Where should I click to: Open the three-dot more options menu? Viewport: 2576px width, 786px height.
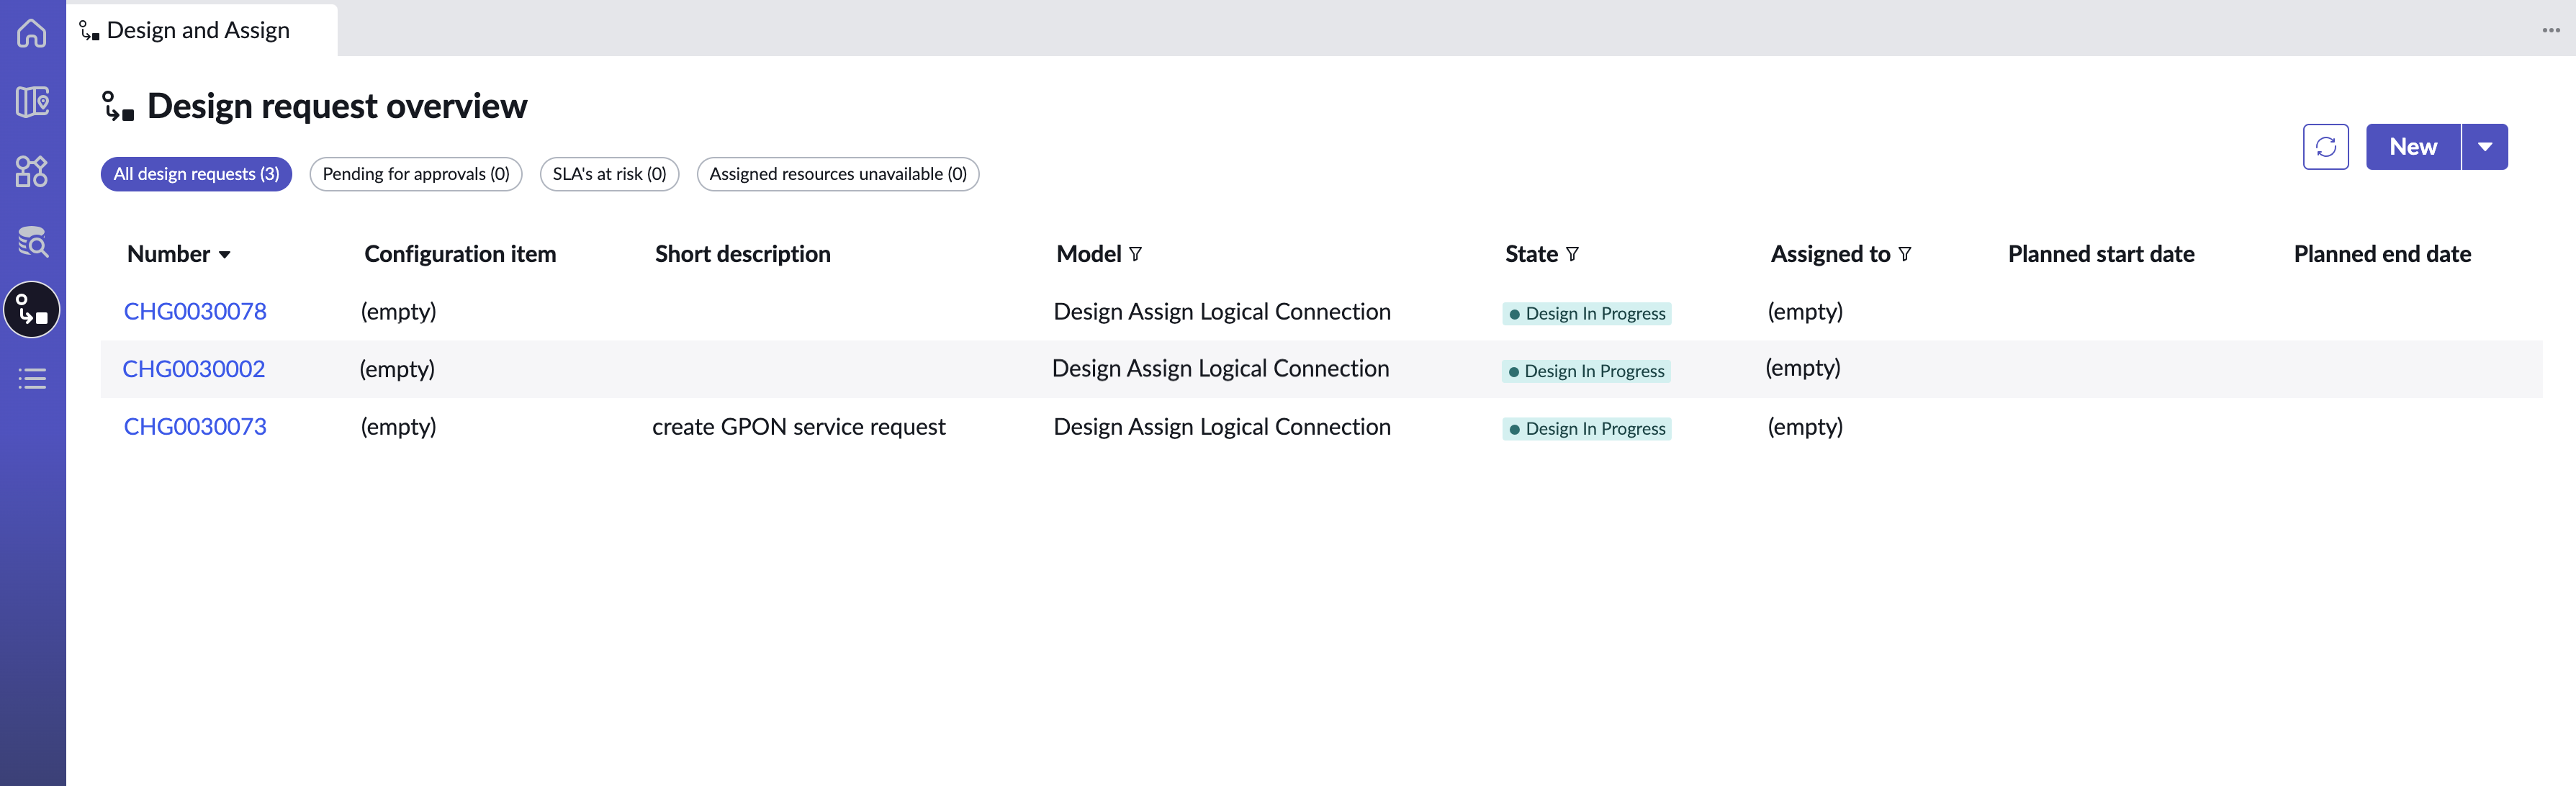(2551, 30)
